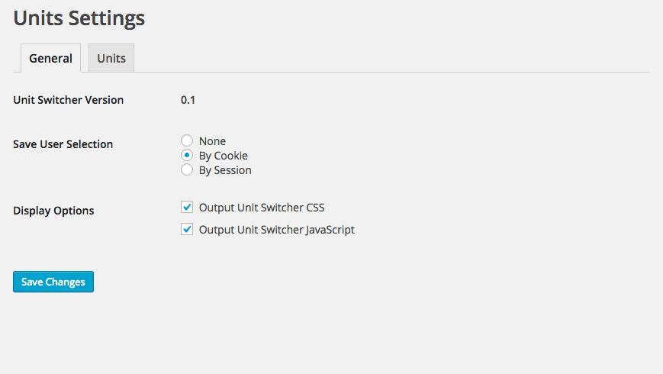The height and width of the screenshot is (374, 663).
Task: Click the "Output Unit Switcher JavaScript" label text
Action: [276, 229]
